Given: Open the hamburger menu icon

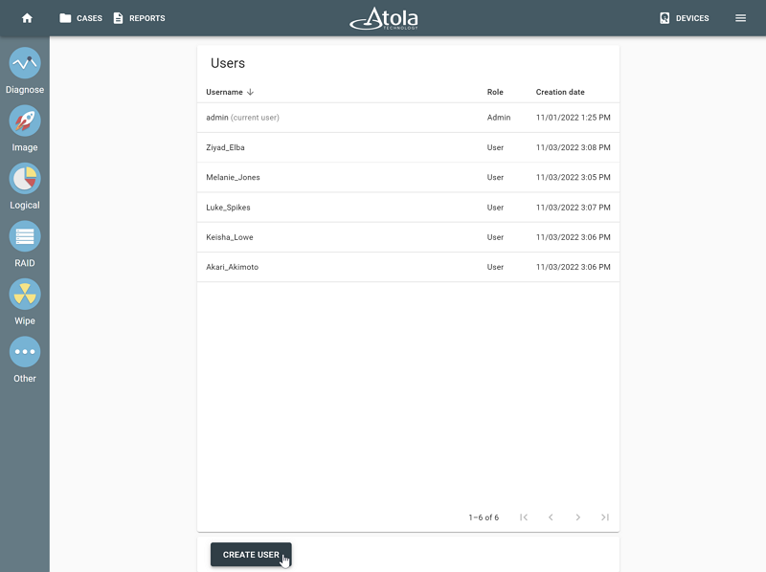Looking at the screenshot, I should click(740, 18).
